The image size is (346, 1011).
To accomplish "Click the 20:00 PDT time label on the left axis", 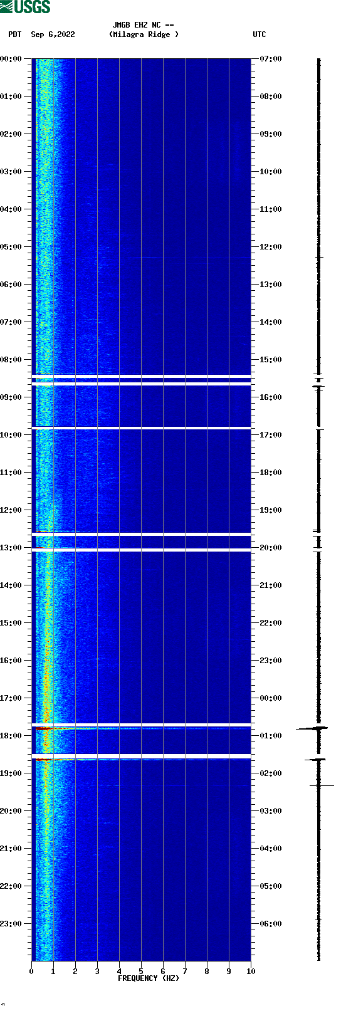I will tap(11, 811).
